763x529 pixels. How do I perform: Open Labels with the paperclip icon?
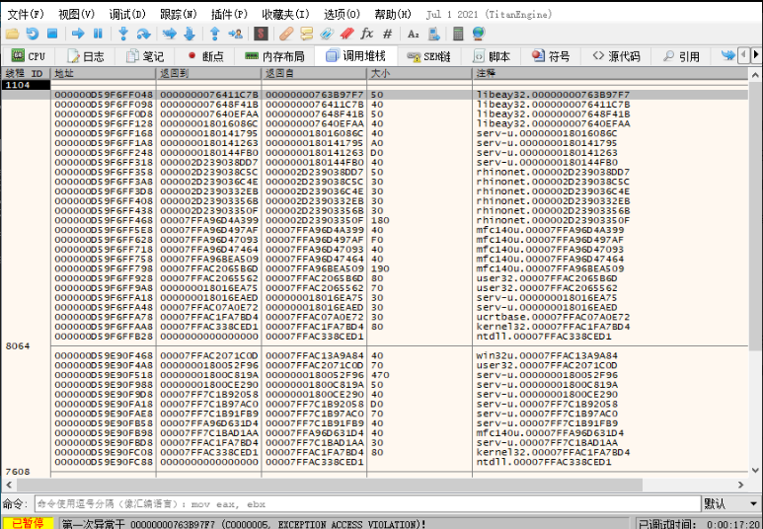point(327,34)
